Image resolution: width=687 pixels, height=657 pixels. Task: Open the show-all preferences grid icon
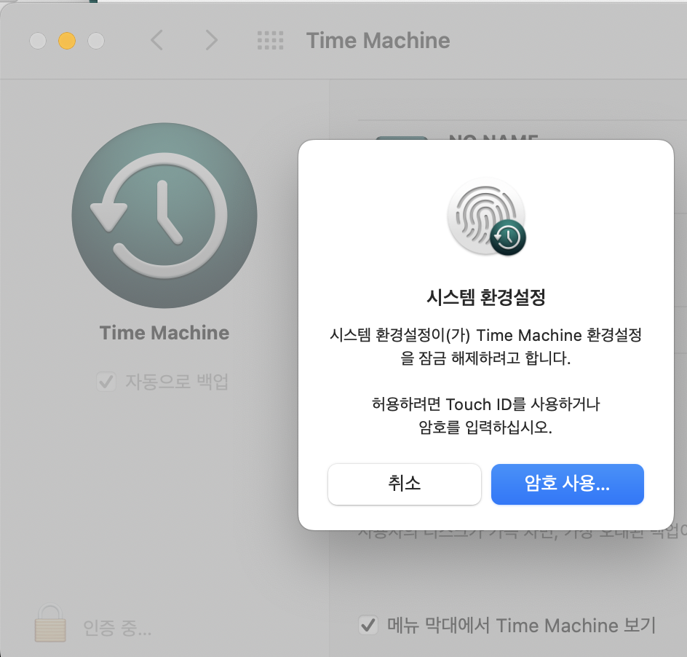[270, 41]
